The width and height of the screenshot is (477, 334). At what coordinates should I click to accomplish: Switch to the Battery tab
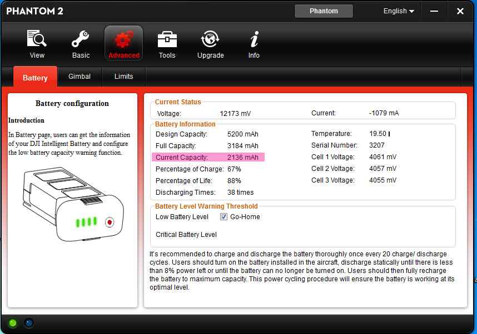click(x=35, y=78)
